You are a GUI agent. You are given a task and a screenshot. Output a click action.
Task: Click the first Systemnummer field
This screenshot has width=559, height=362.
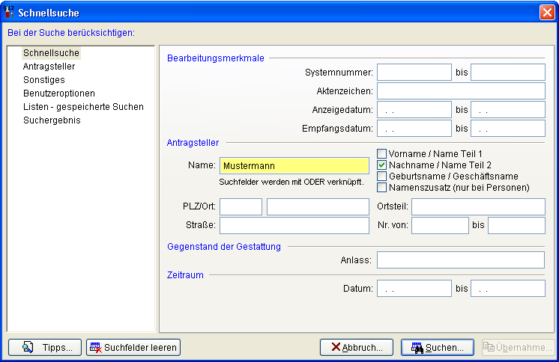pyautogui.click(x=414, y=73)
